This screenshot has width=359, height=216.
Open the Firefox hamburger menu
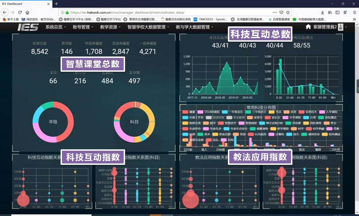click(x=354, y=12)
